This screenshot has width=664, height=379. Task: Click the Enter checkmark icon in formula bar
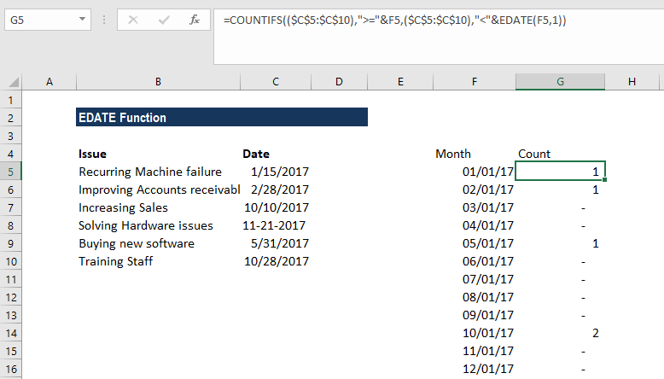click(165, 20)
